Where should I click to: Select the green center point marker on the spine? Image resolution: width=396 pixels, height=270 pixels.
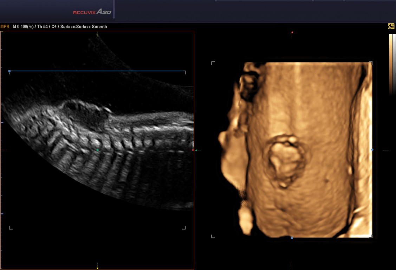pos(98,150)
